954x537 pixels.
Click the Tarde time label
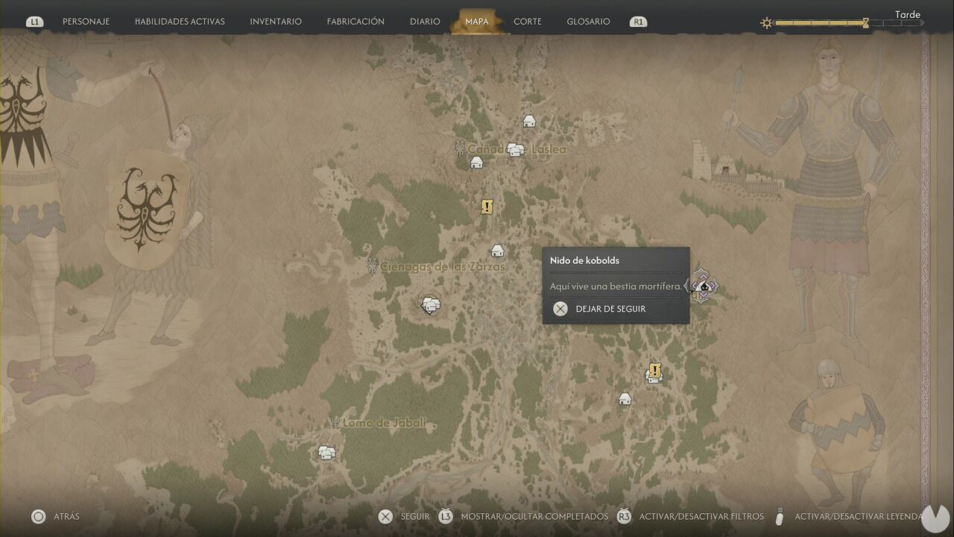908,14
